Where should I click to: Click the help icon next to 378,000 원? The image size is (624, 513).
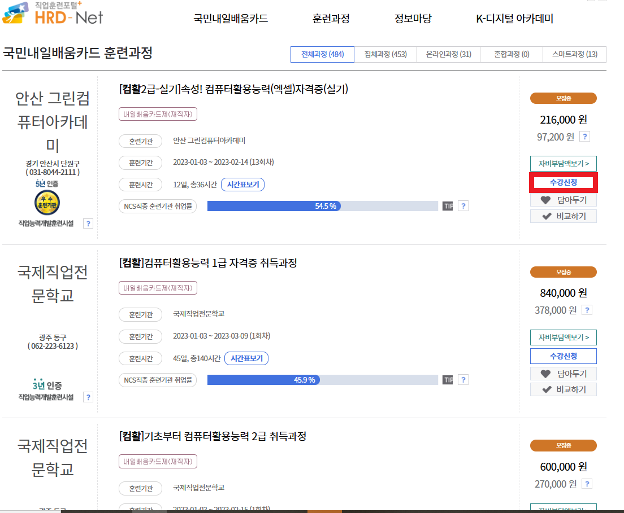[x=587, y=310]
